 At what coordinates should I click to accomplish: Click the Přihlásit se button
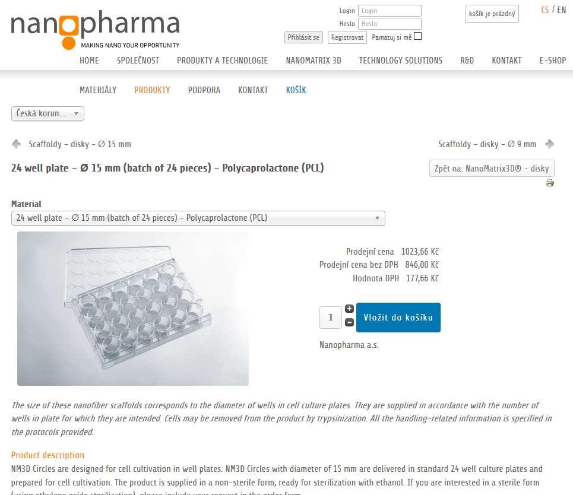coord(303,37)
